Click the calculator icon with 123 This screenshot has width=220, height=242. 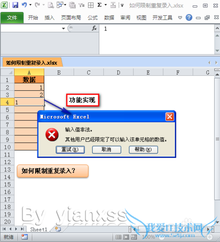pos(72,5)
